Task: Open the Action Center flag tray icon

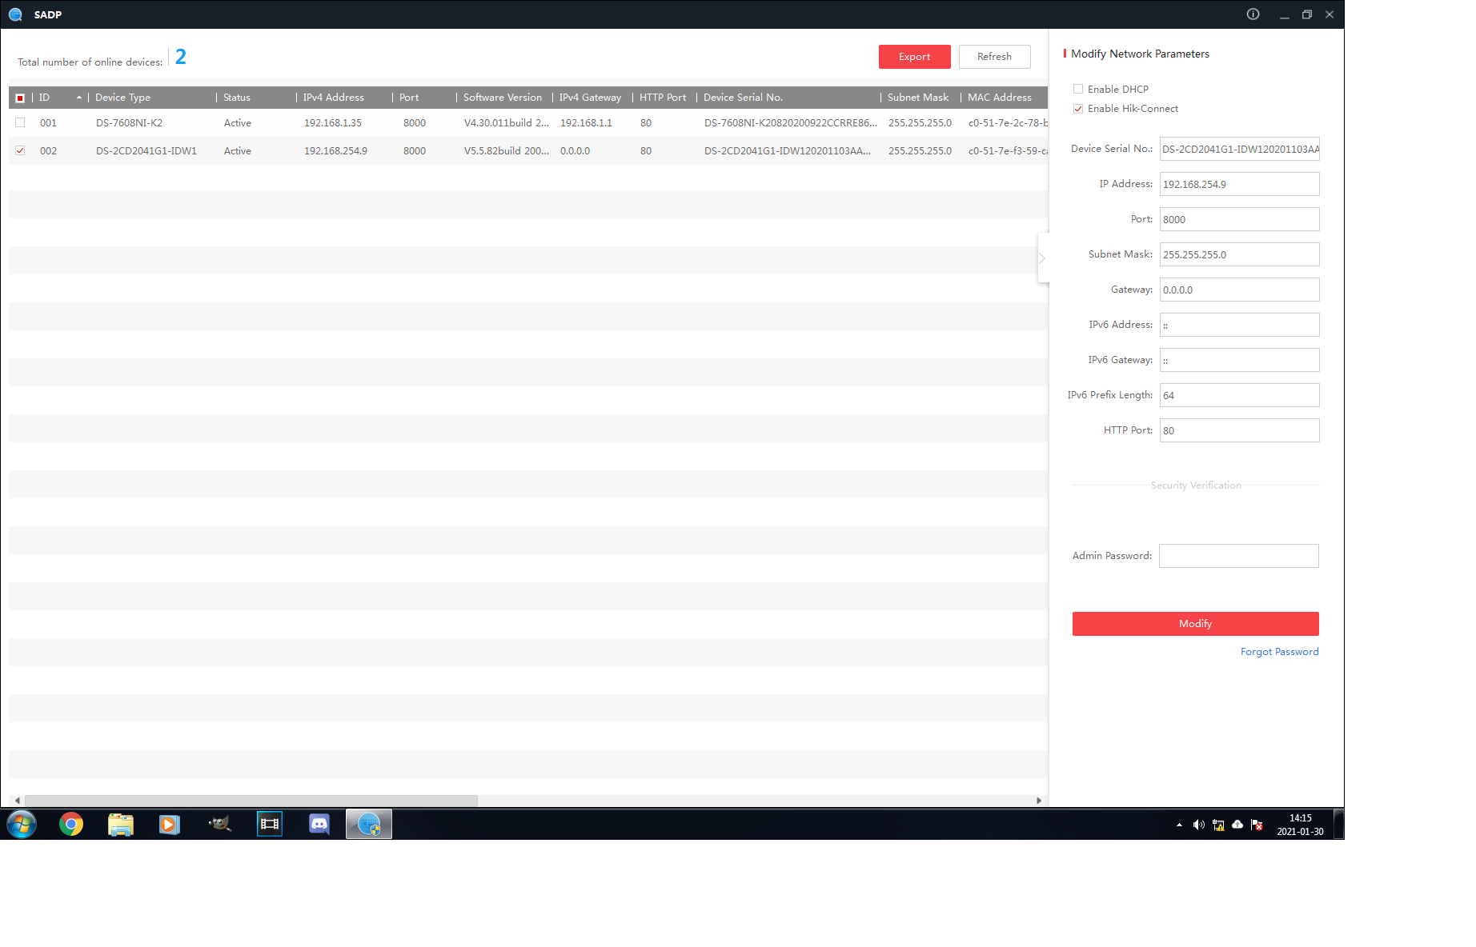Action: pyautogui.click(x=1257, y=825)
